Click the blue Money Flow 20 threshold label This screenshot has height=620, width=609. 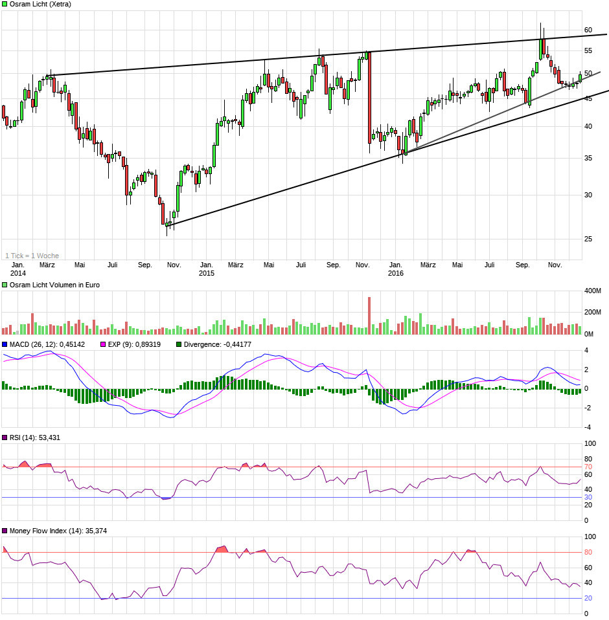click(588, 598)
